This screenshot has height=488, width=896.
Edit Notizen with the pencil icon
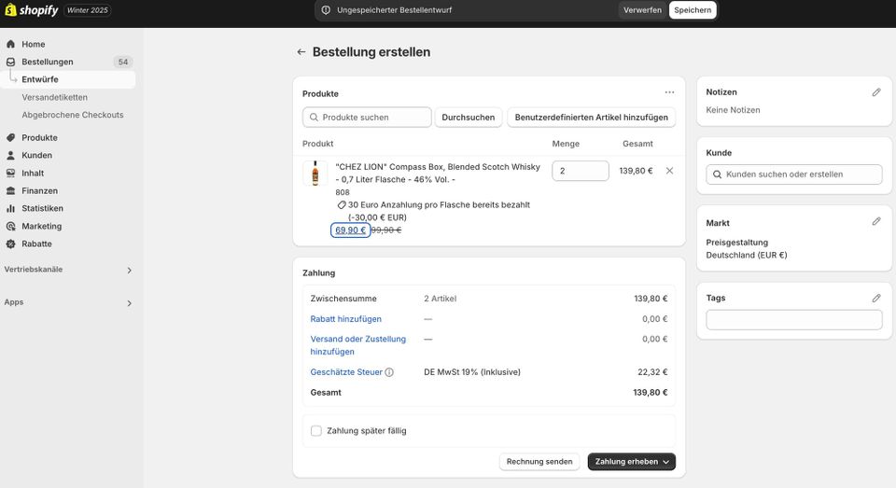876,92
